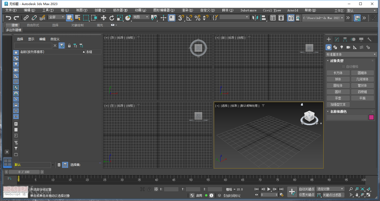The height and width of the screenshot is (201, 380).
Task: Open the 标准基本体 dropdown
Action: point(351,54)
